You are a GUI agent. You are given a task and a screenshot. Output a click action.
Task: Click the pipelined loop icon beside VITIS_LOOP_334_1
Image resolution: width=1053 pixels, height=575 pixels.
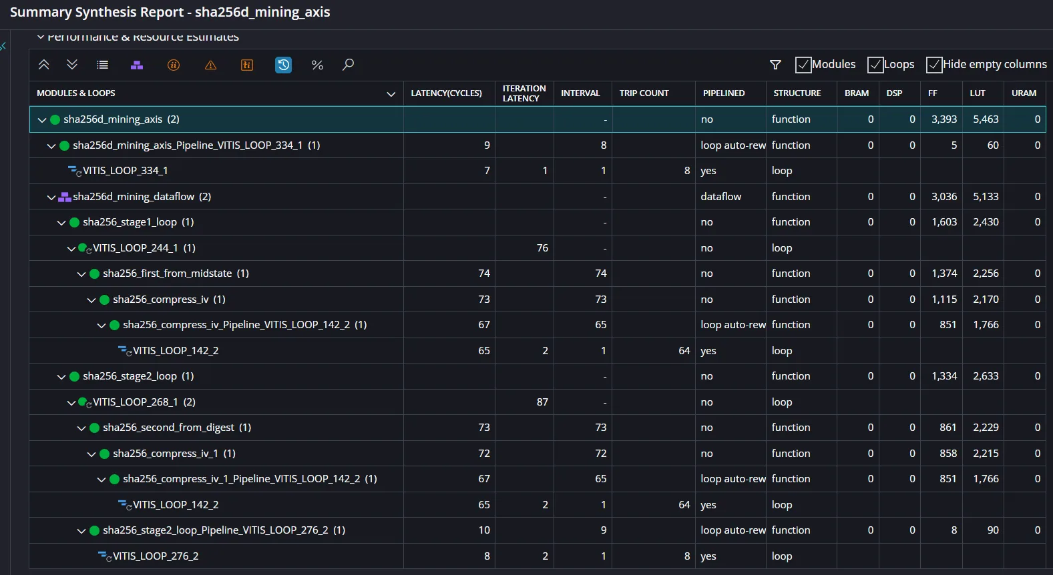point(75,171)
